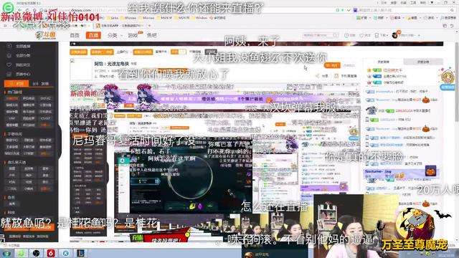
Task: Click the user avatar in the header
Action: pyautogui.click(x=396, y=35)
